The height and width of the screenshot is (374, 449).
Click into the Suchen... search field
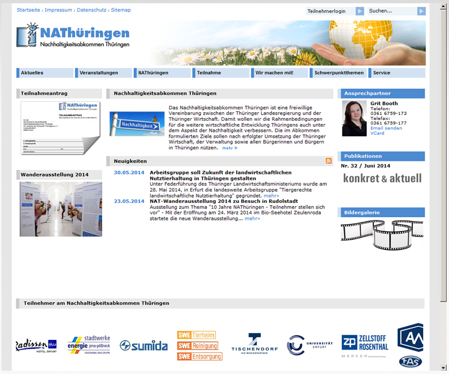tap(392, 11)
